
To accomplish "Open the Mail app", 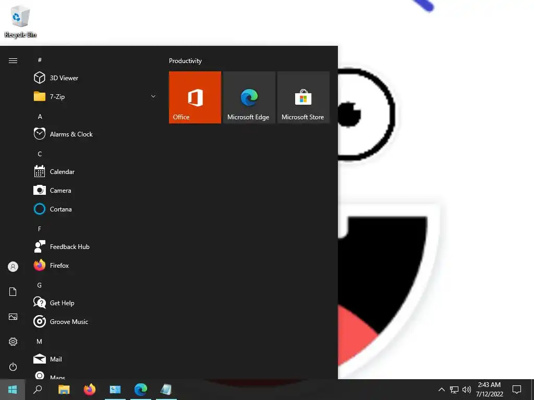I will (95, 359).
